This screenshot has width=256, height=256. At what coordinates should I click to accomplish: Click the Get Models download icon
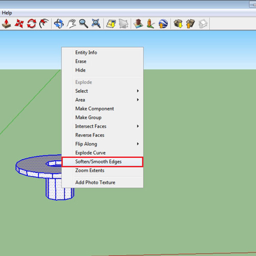point(178,24)
